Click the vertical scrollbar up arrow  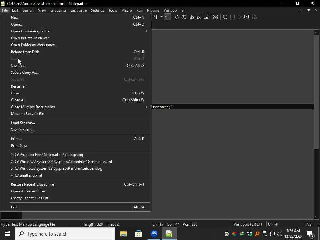(x=316, y=32)
